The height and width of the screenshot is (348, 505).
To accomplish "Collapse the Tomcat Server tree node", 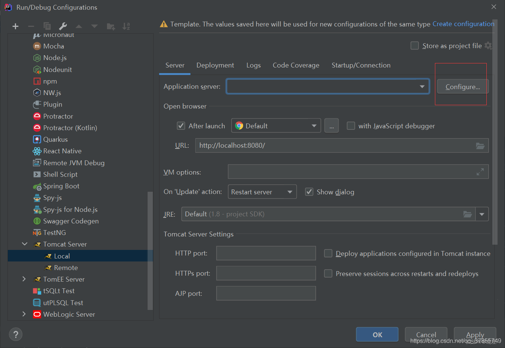I will (x=25, y=244).
